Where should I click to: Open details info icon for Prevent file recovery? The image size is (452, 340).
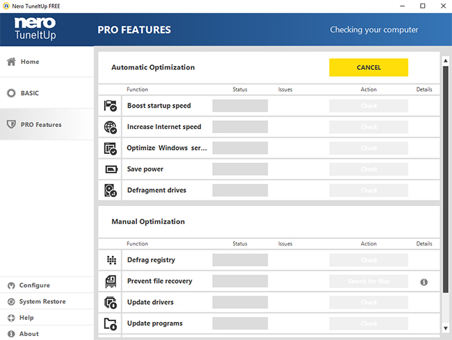click(423, 282)
